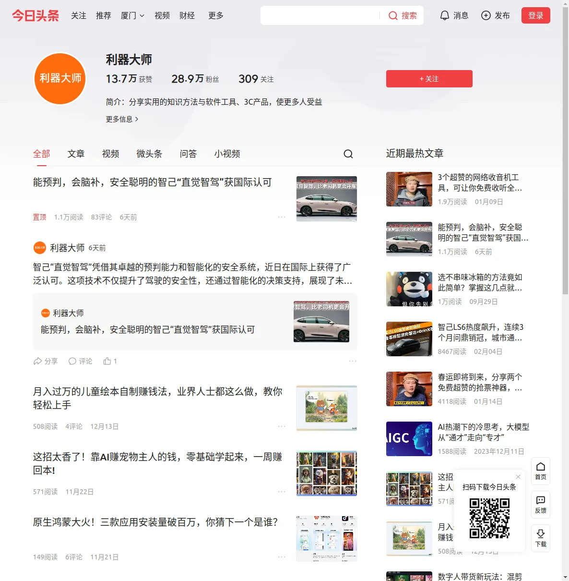Open quoted article card inside micro-post
The image size is (569, 581).
tap(195, 322)
